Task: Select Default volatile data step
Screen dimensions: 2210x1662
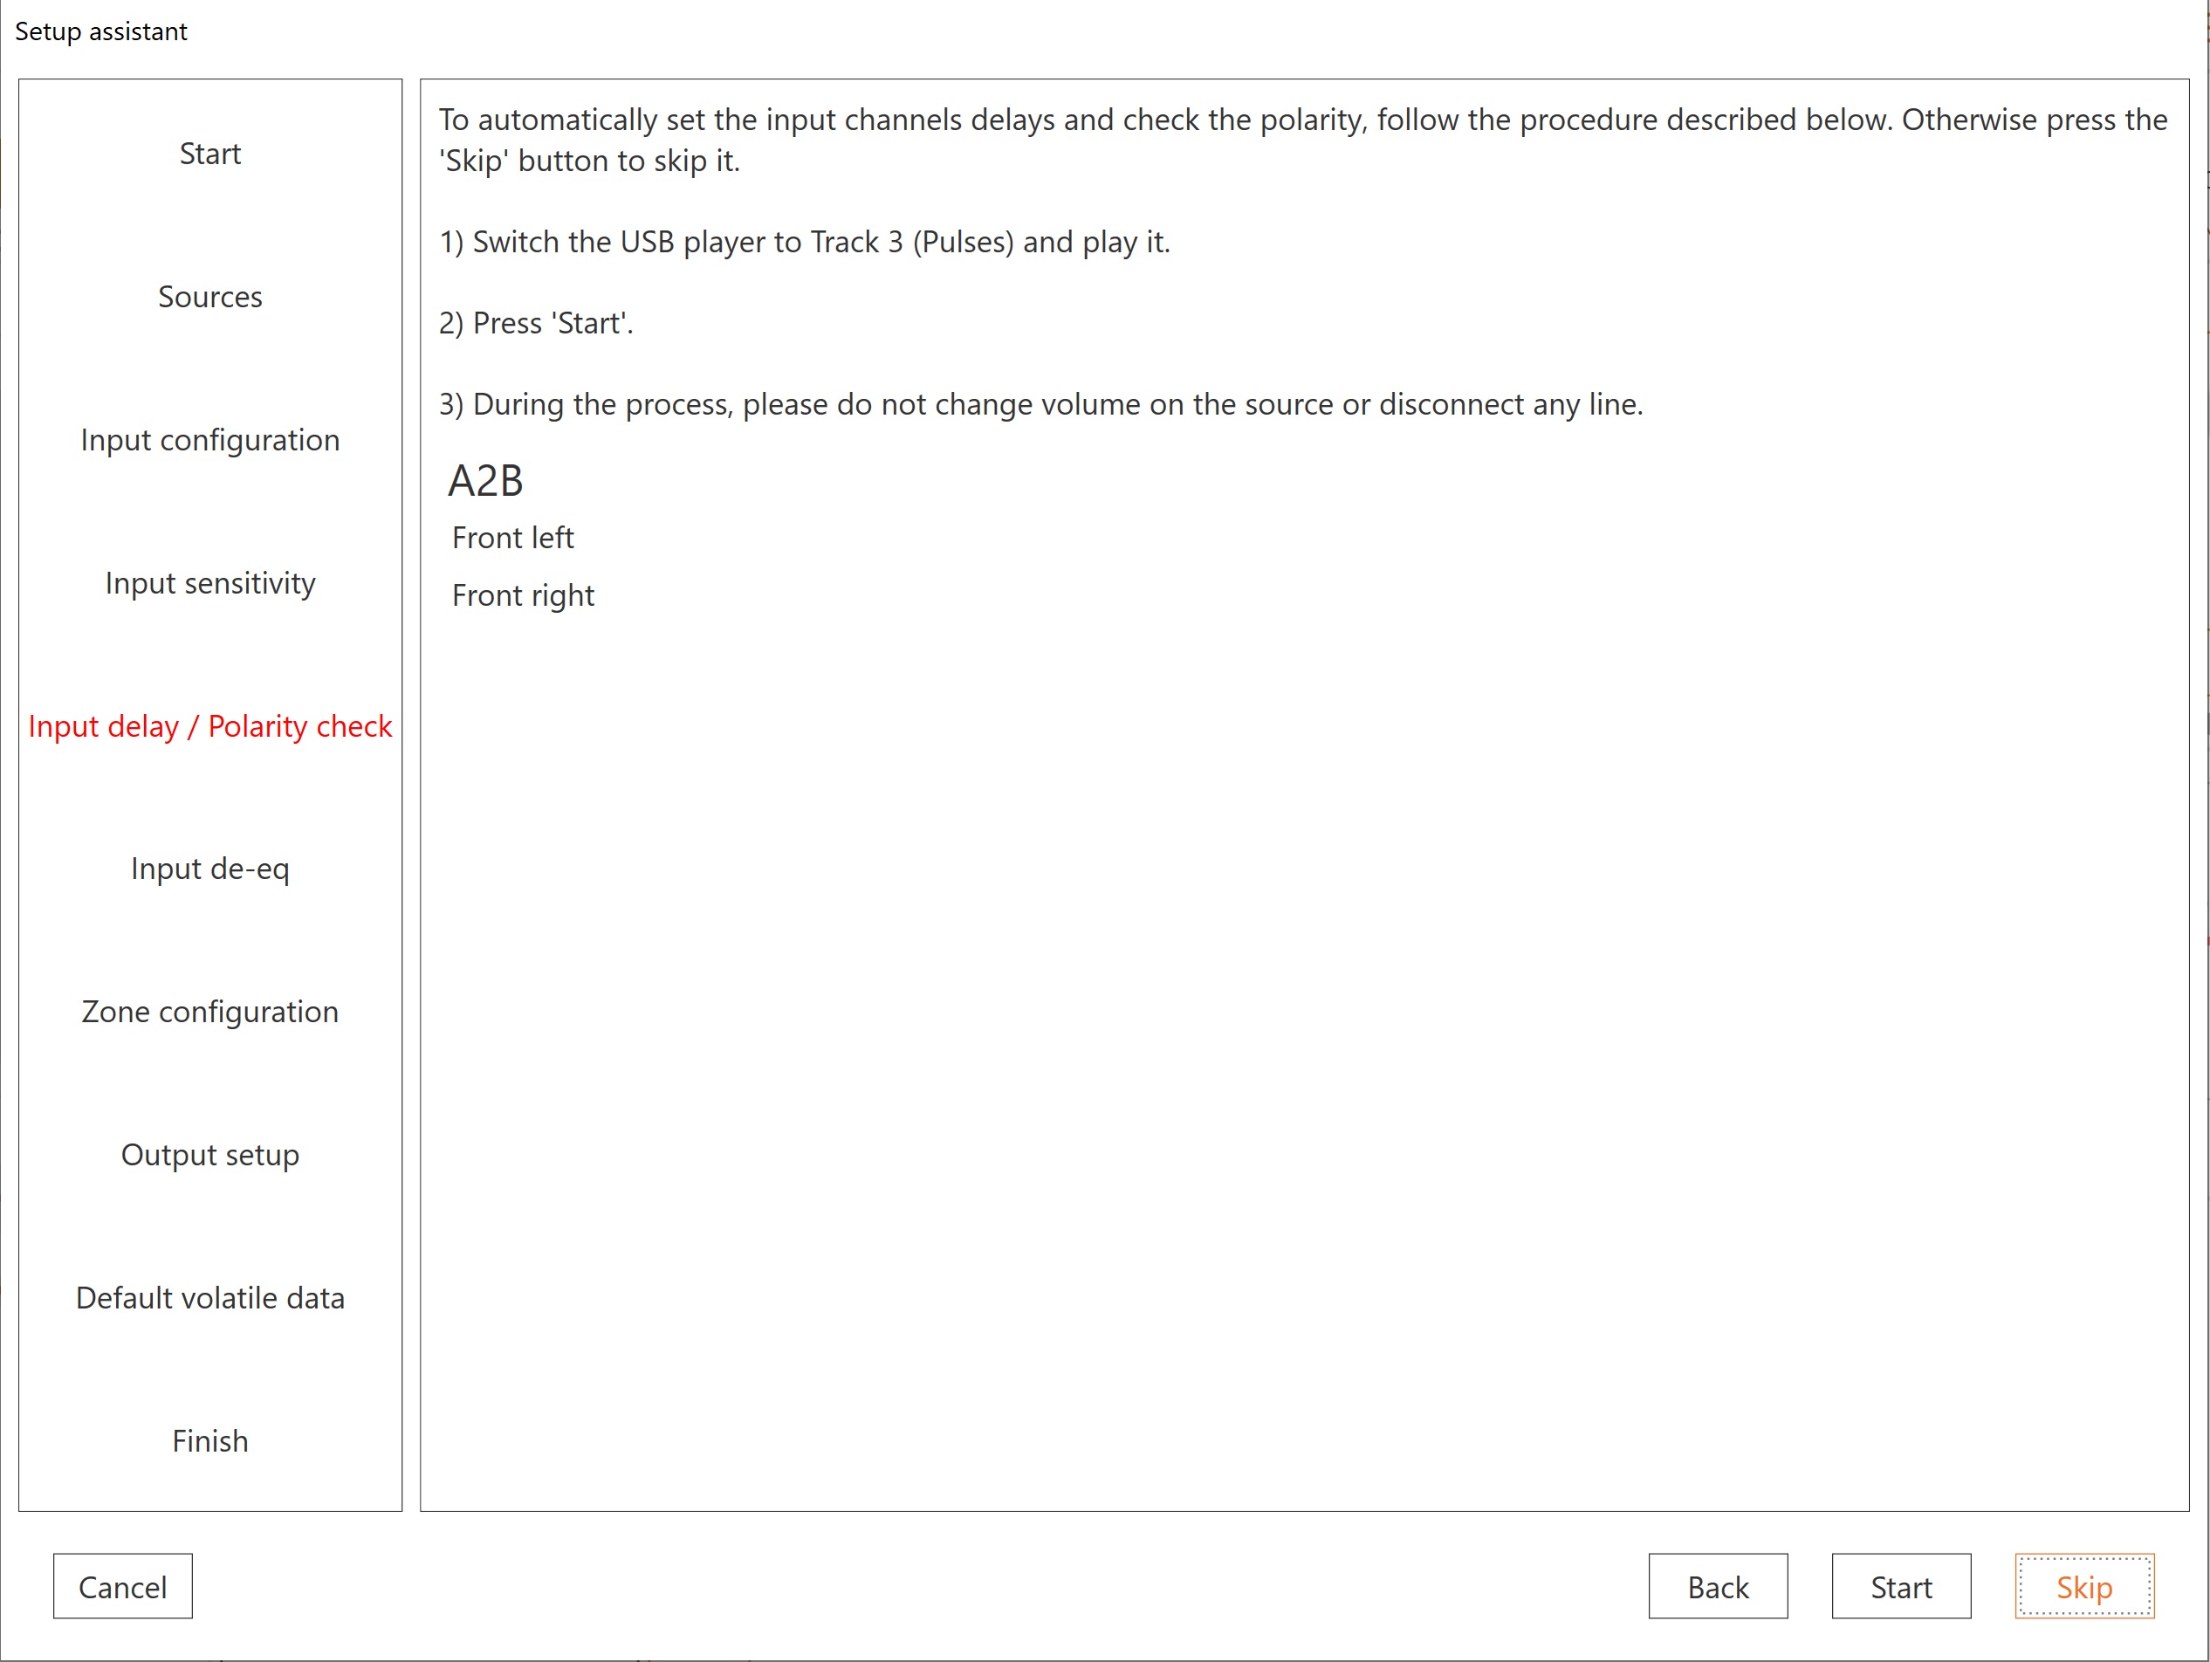Action: [x=209, y=1297]
